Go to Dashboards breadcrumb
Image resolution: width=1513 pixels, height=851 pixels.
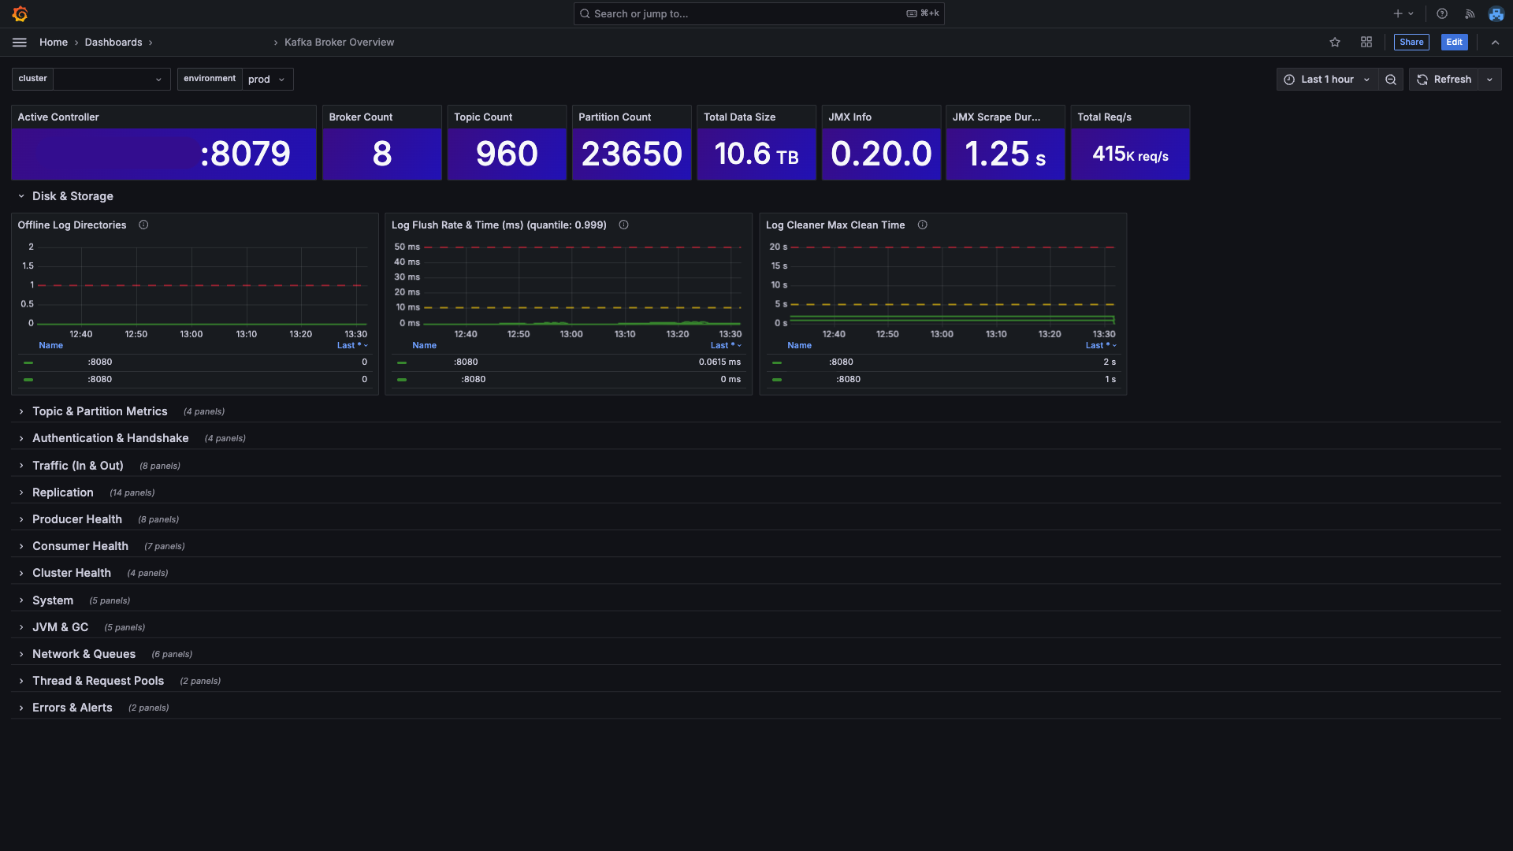coord(113,43)
